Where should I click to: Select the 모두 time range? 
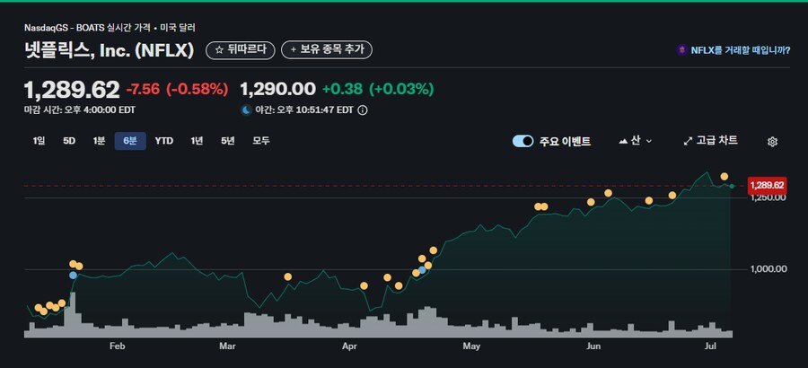[x=260, y=141]
